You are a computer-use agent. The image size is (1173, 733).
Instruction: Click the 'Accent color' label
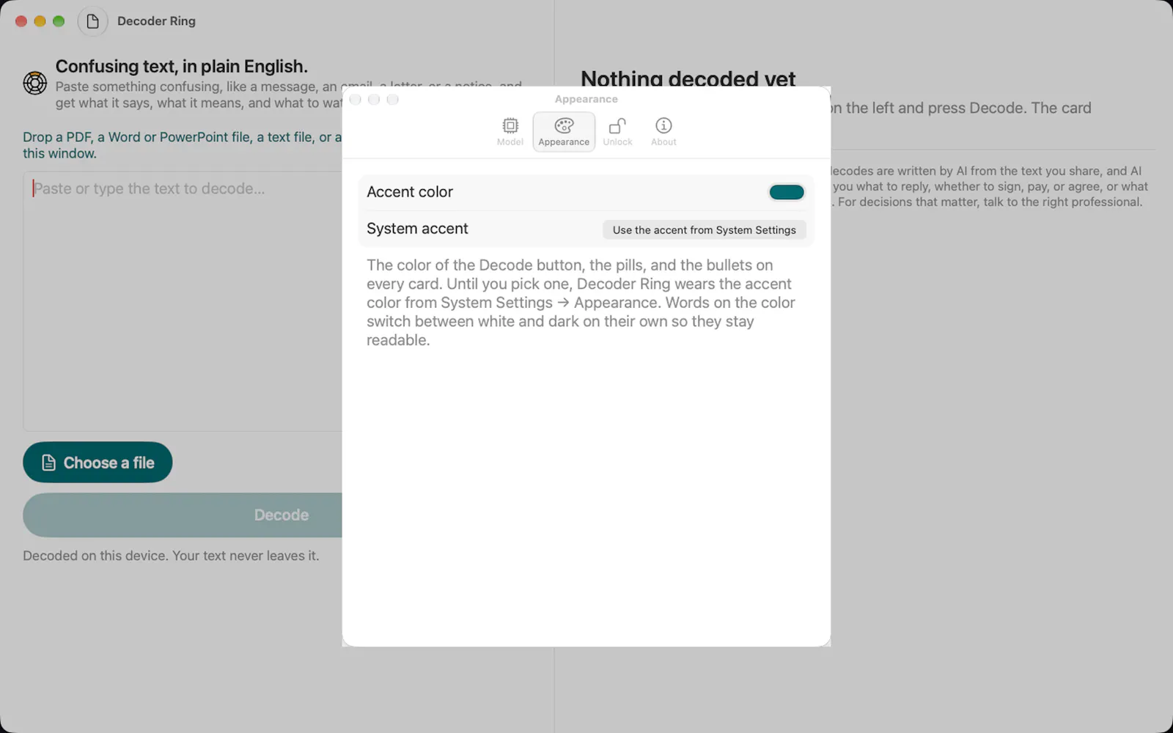coord(410,192)
